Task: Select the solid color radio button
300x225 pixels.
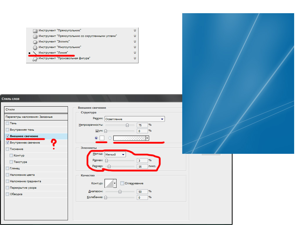Action: (x=96, y=138)
